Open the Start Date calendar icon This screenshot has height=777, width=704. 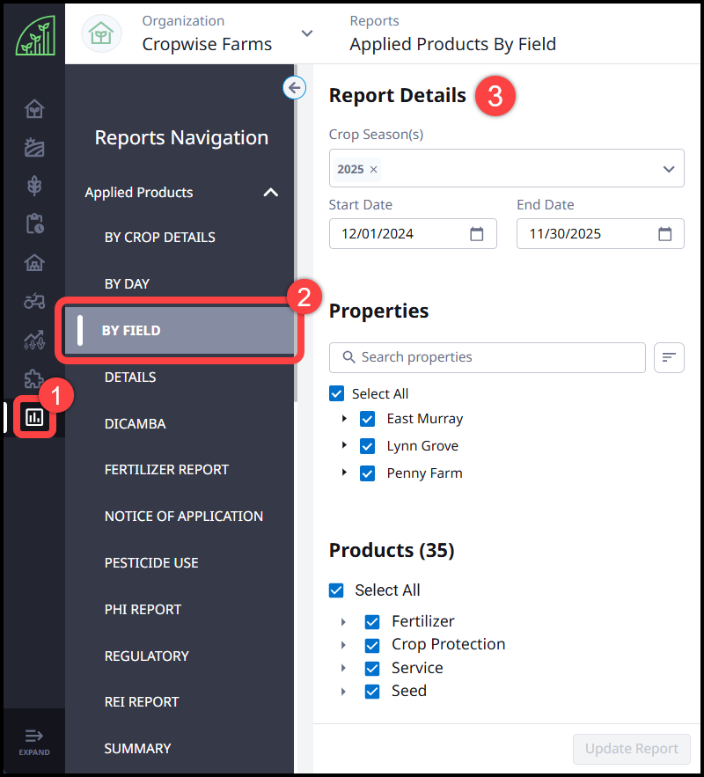point(476,233)
